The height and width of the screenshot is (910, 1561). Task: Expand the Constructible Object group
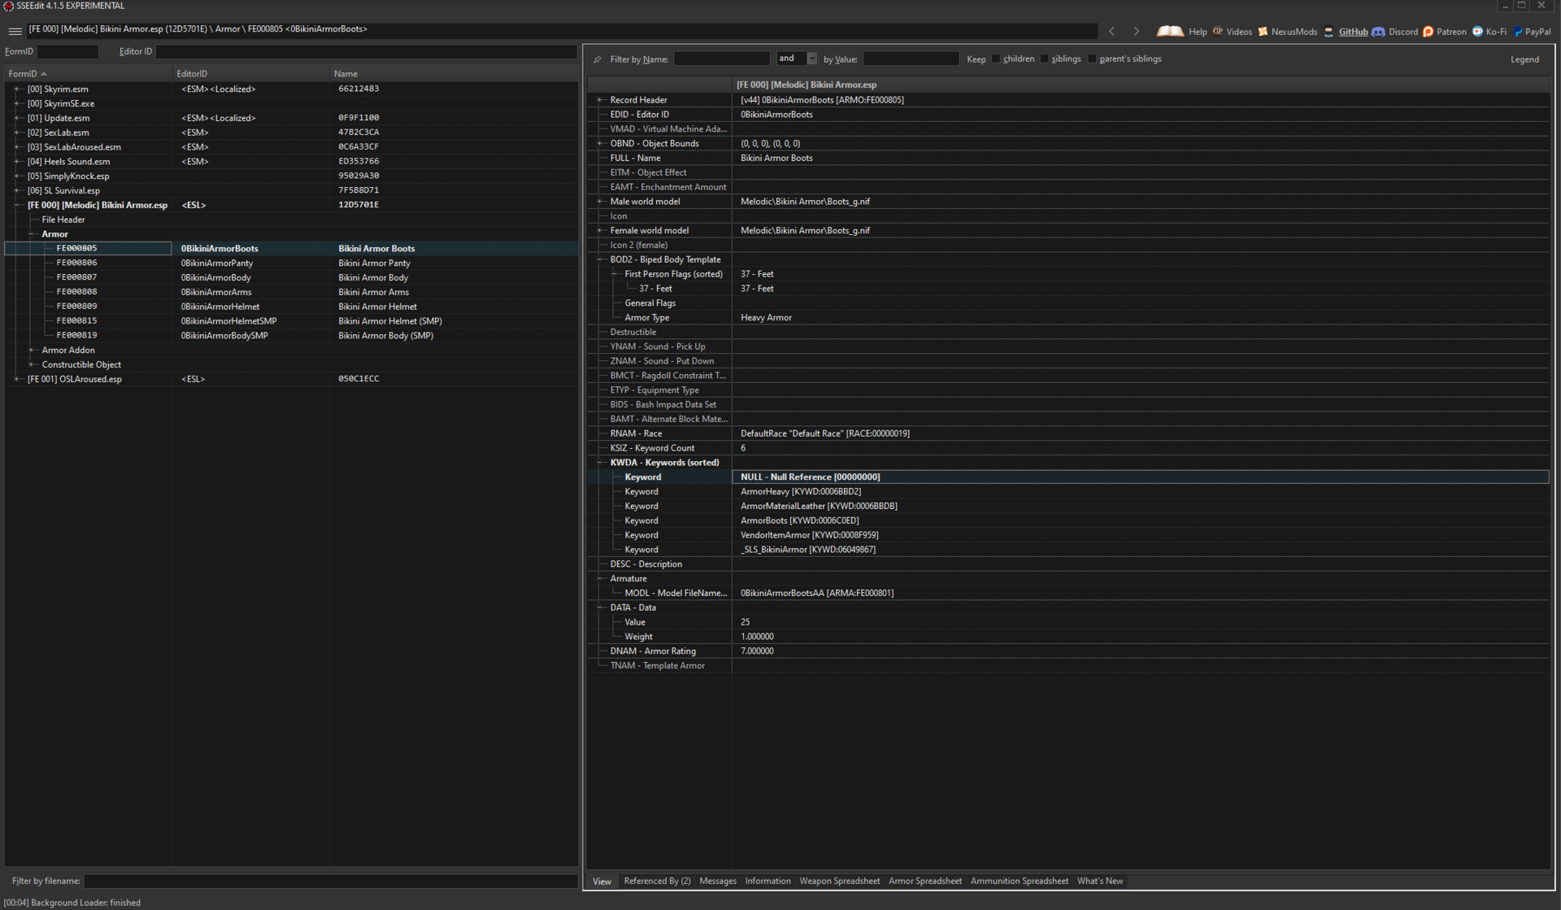click(31, 365)
